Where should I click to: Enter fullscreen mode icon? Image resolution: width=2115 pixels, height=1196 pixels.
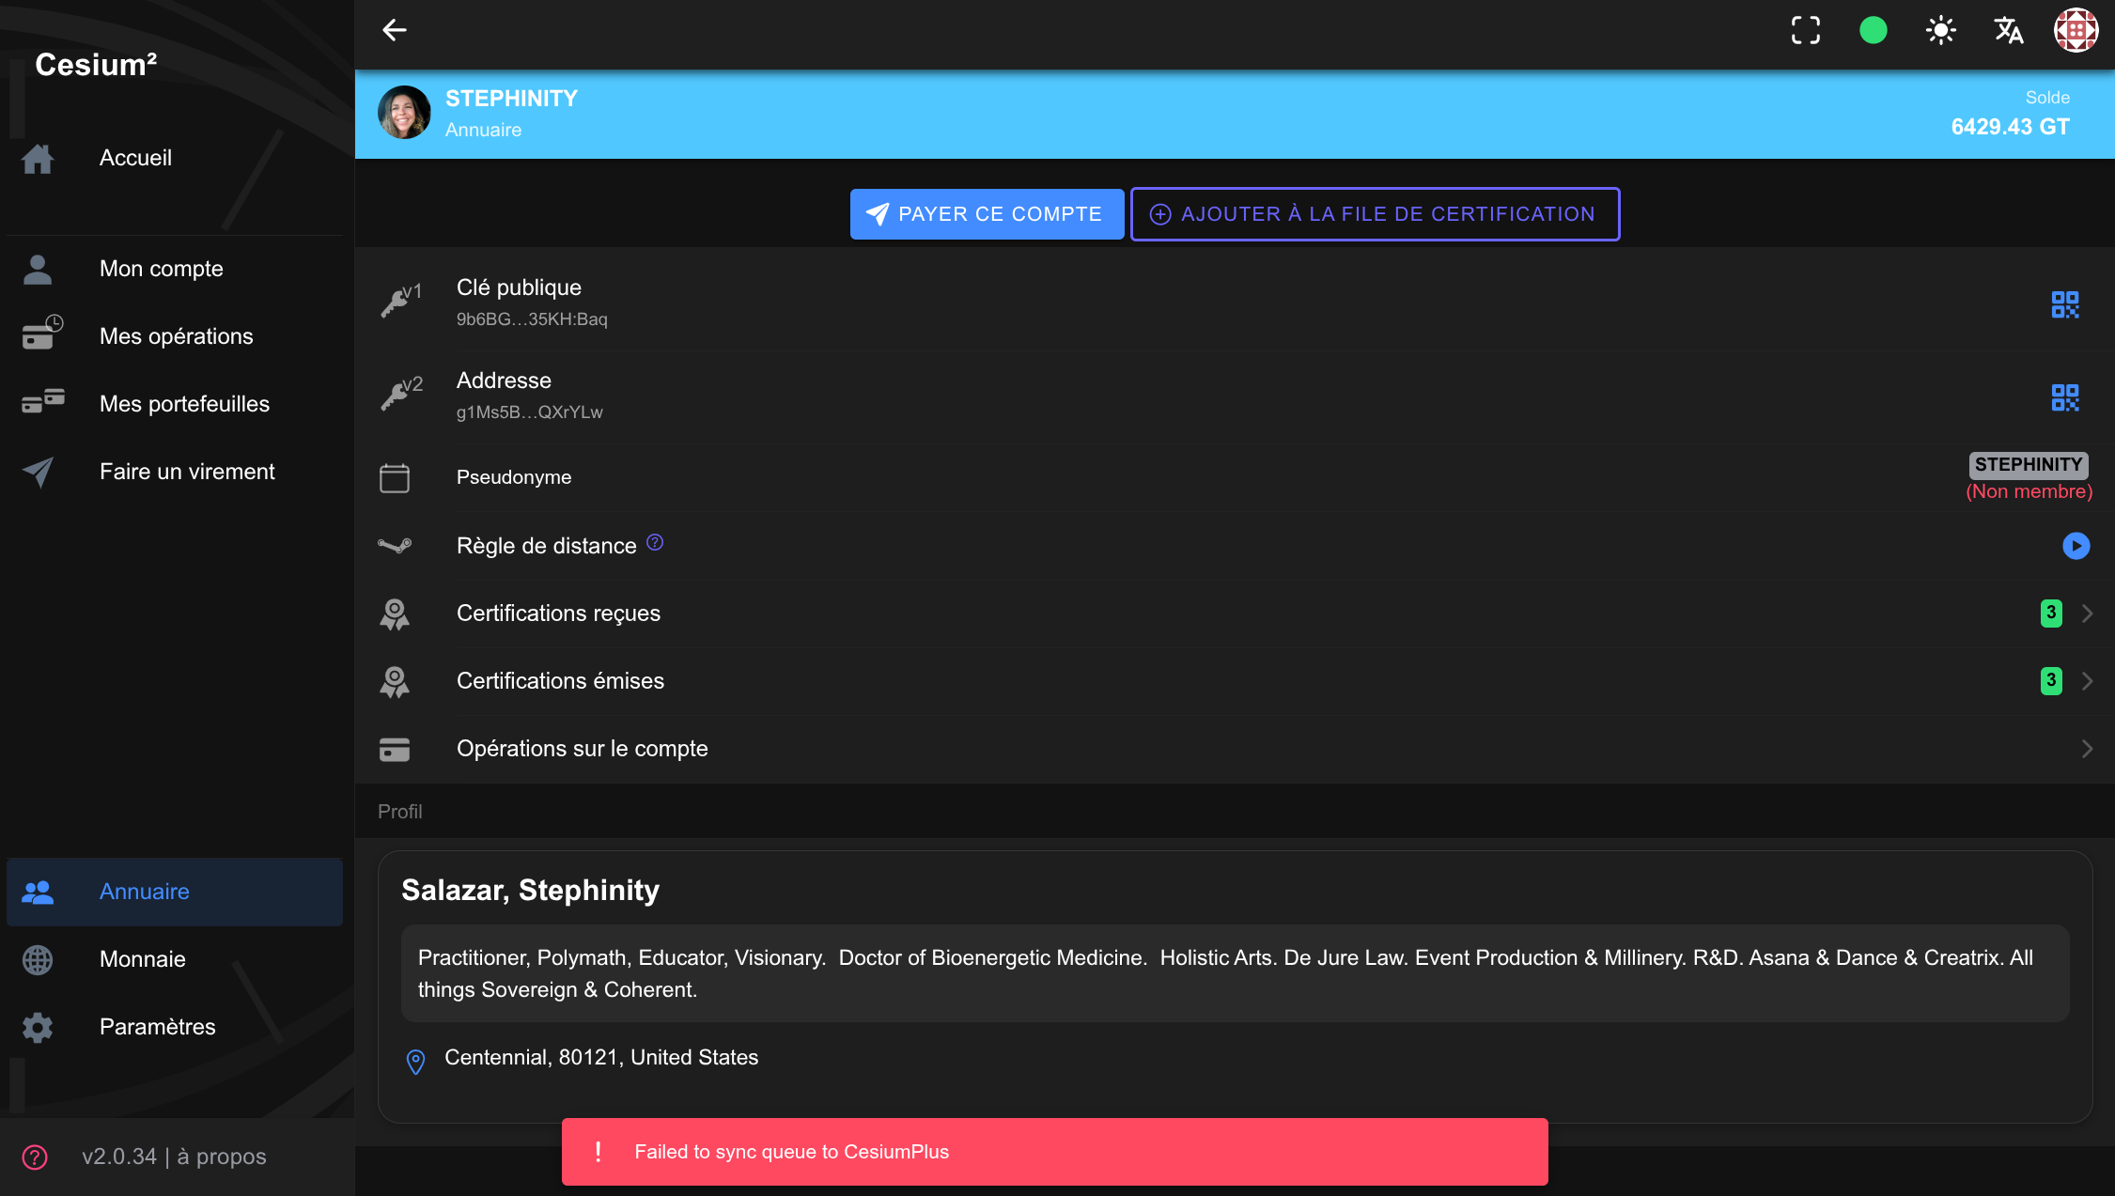(x=1805, y=30)
